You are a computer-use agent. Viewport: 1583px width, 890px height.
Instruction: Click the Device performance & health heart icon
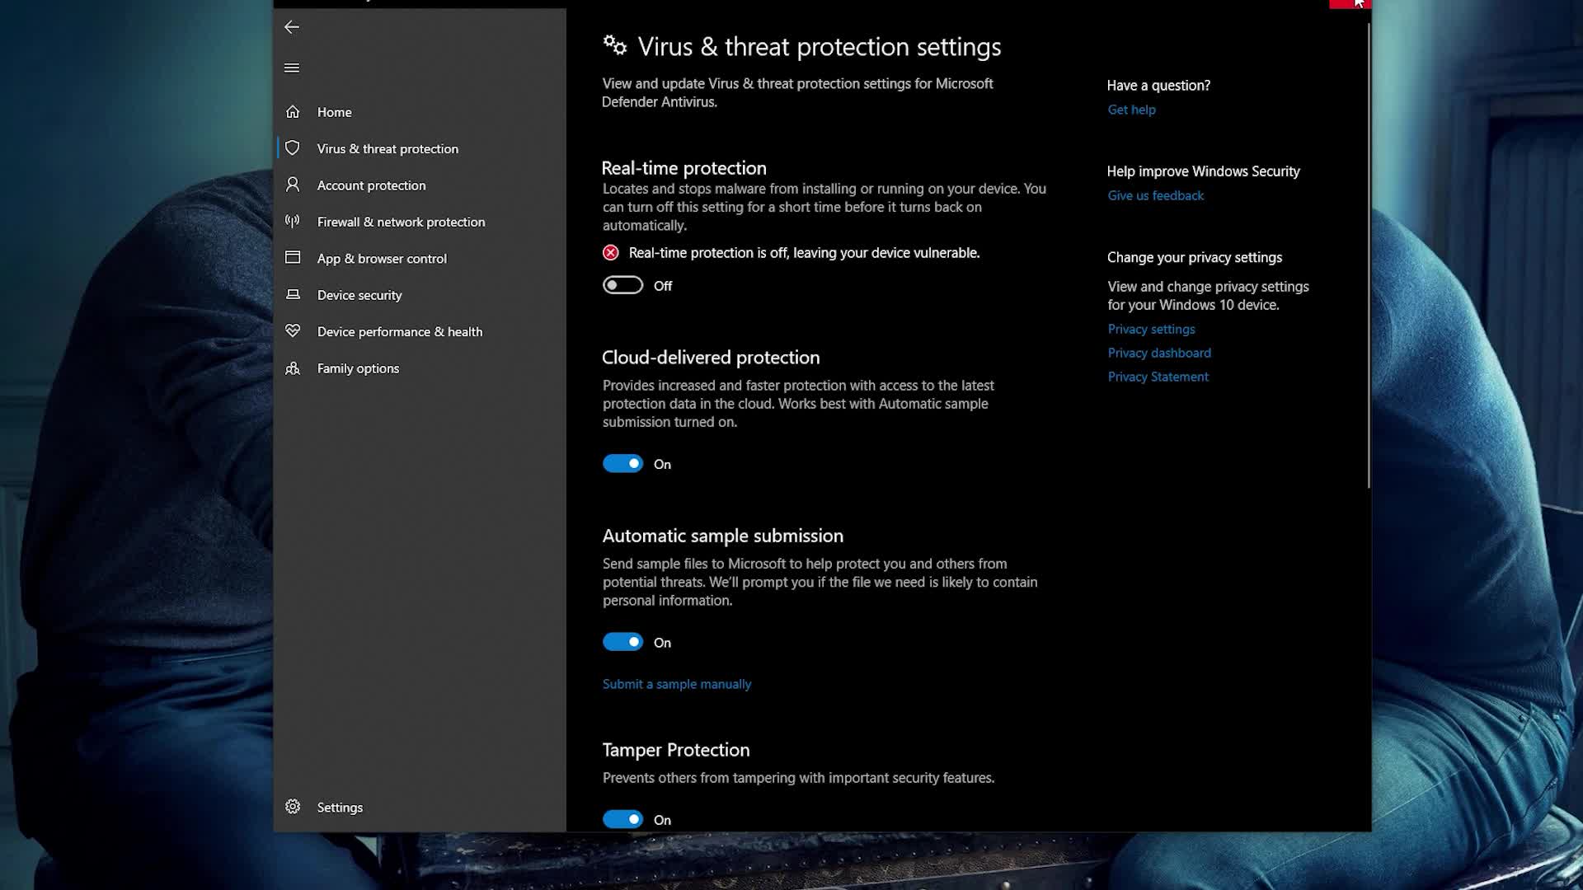pyautogui.click(x=293, y=330)
